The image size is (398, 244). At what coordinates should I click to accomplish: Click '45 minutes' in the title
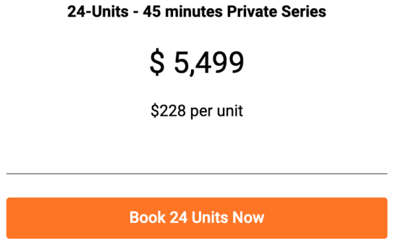[x=183, y=12]
